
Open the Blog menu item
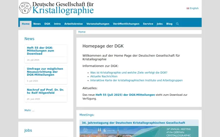click(169, 24)
